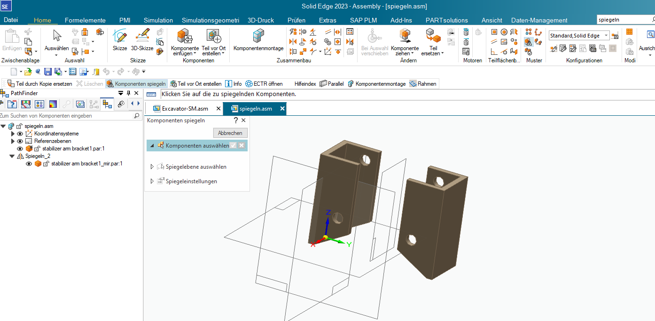Image resolution: width=655 pixels, height=321 pixels.
Task: Toggle eye for stabilizer arm bracket1_mir.par:1
Action: click(29, 164)
